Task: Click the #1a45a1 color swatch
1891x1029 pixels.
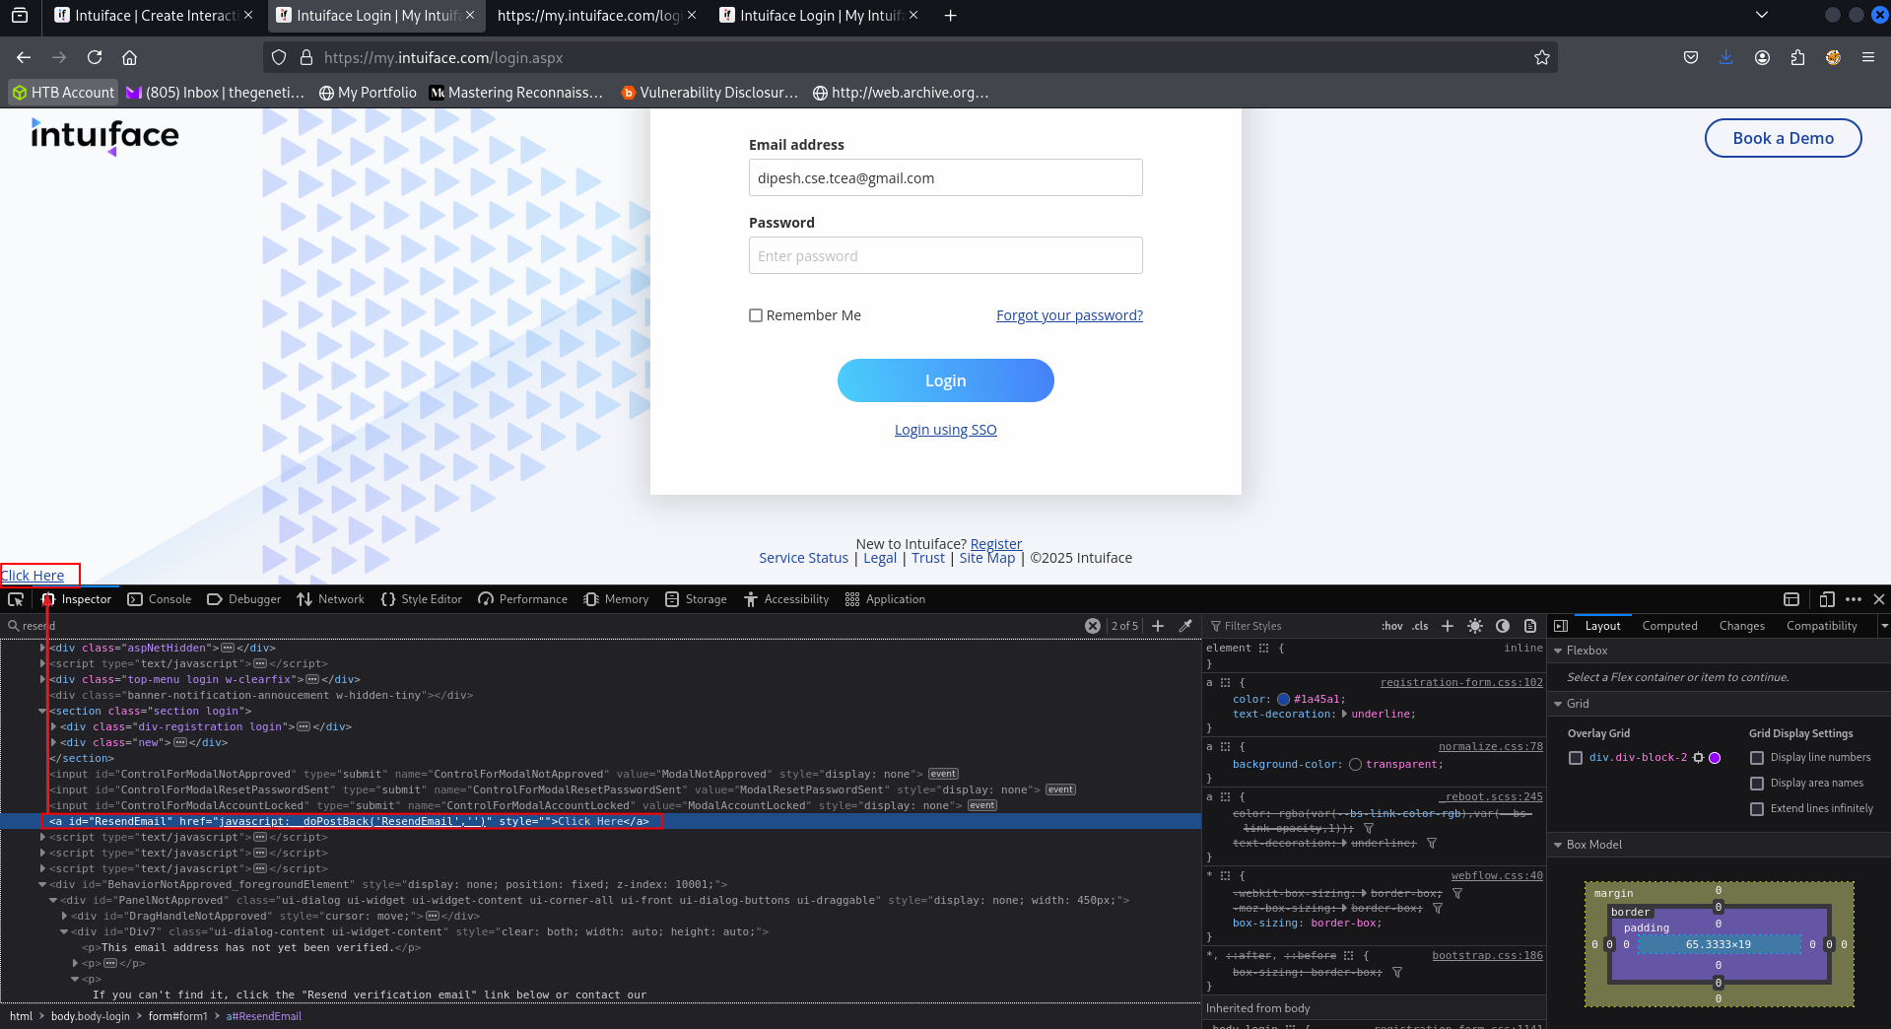Action: click(x=1283, y=700)
